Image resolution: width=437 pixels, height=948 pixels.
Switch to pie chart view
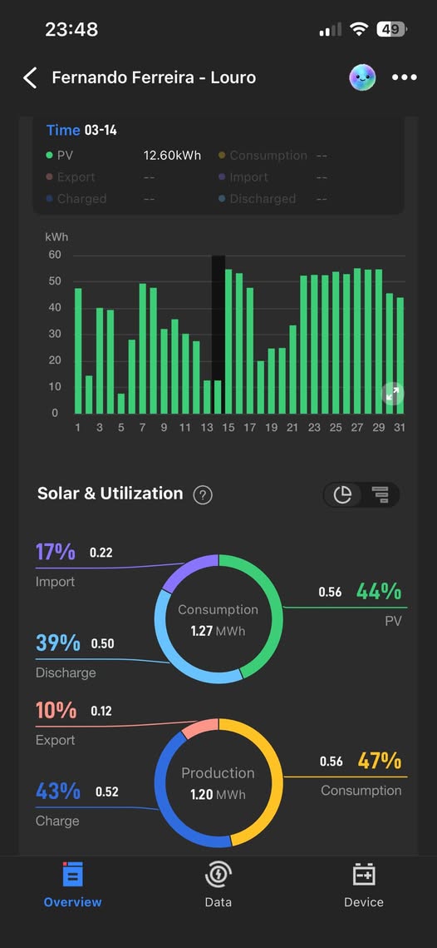(x=343, y=494)
